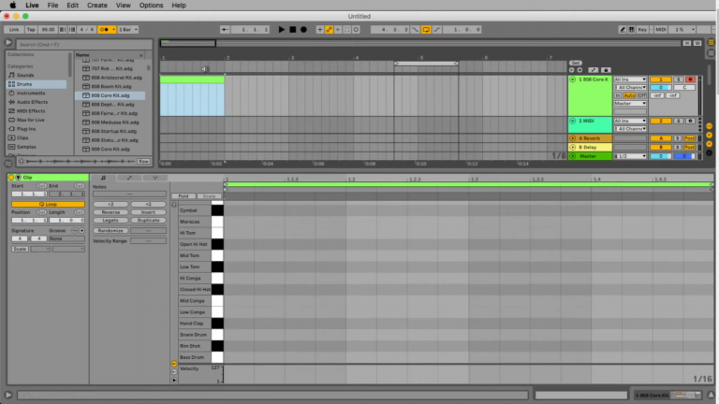Collapse the 1 808 Core Kit track
The width and height of the screenshot is (719, 404).
tap(573, 79)
